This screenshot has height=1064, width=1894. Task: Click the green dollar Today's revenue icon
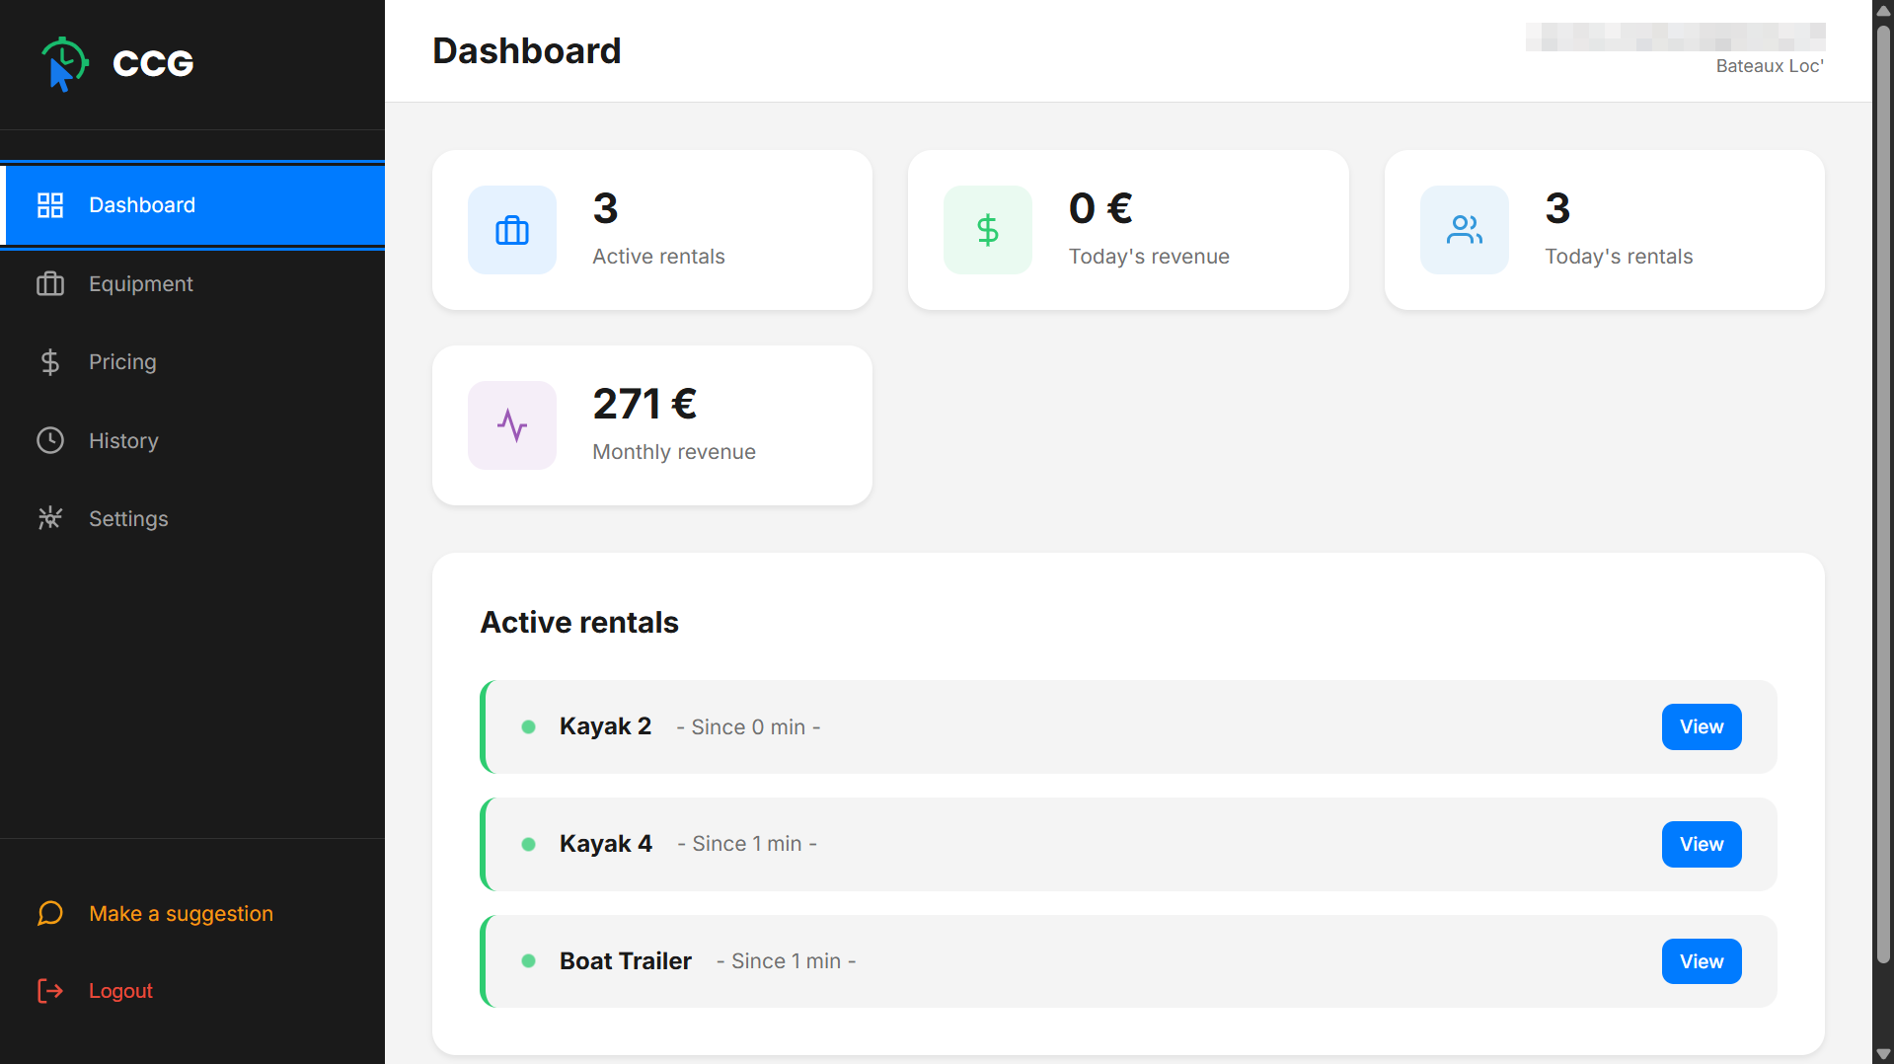988,230
